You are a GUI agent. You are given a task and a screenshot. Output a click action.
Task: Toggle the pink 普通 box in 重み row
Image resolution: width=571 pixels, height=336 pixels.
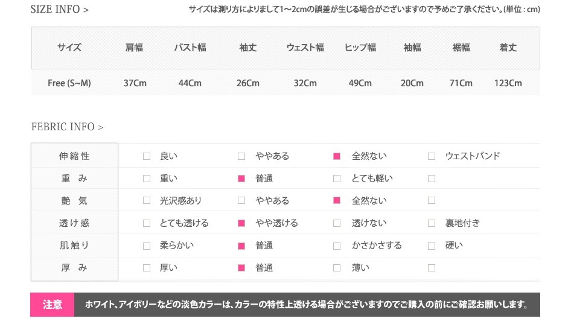pos(241,179)
